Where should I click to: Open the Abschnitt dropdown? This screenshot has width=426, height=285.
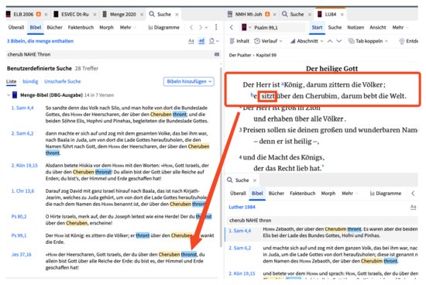(307, 41)
